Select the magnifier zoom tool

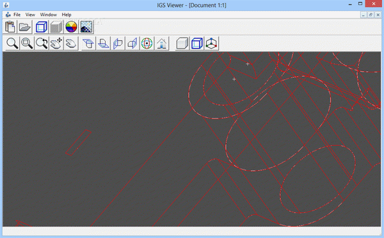[12, 44]
